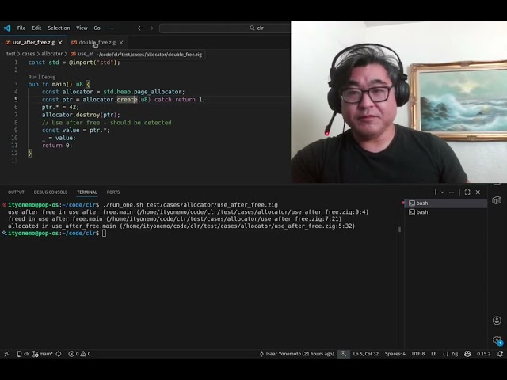Click Ln 5, Col 32 indicator
507x380 pixels.
point(366,354)
